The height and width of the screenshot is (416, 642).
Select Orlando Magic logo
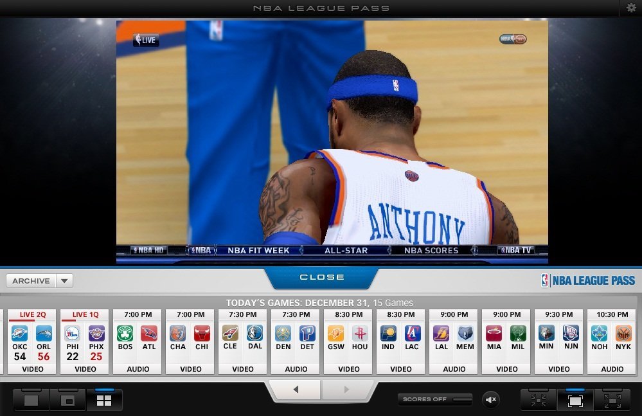point(44,333)
